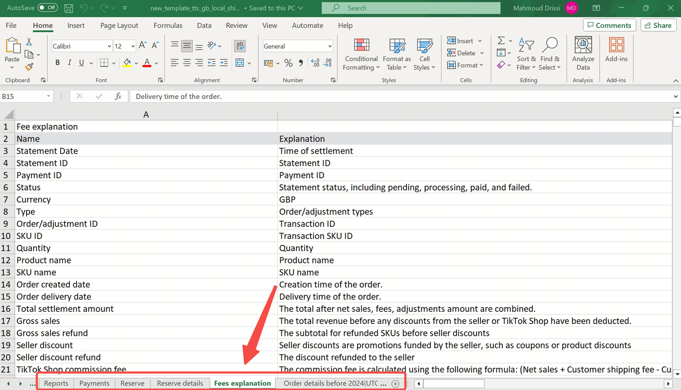681x390 pixels.
Task: Open the Comments pane button
Action: click(x=610, y=26)
